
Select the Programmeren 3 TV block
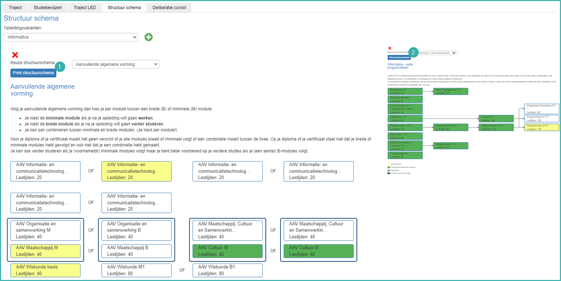coord(496,127)
